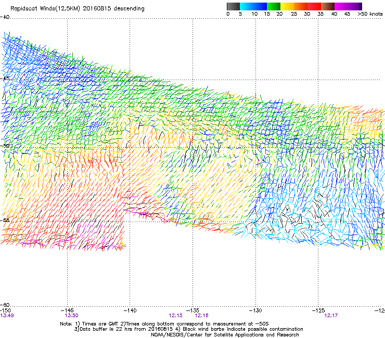Click the magenta 40-45 knots color segment

[341, 6]
